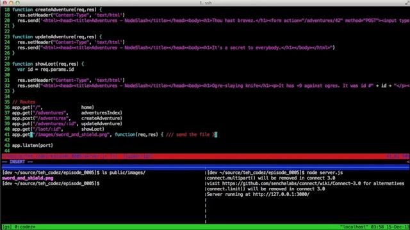Click 'function createAdventure(req,res)' on line 18
Image resolution: width=410 pixels, height=230 pixels.
click(54, 10)
